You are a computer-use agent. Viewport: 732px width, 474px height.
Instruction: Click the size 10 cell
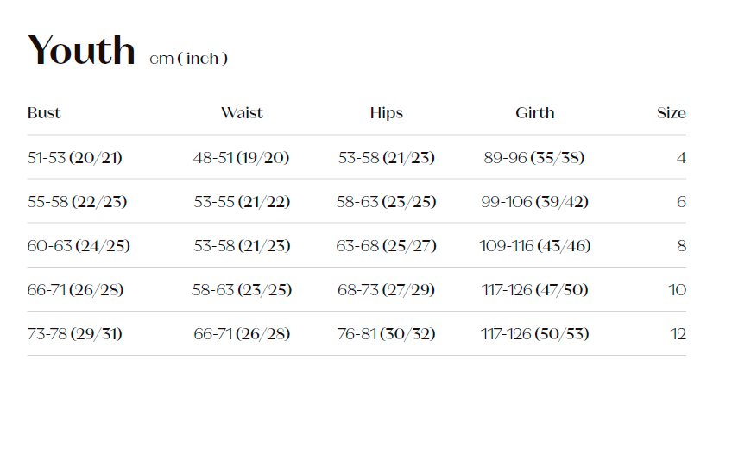pyautogui.click(x=678, y=289)
